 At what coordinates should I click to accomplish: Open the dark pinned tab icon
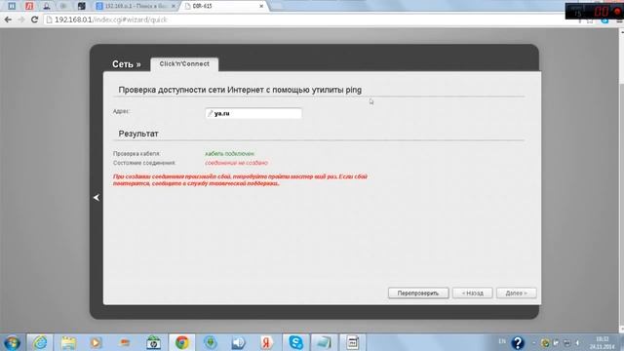[x=82, y=6]
